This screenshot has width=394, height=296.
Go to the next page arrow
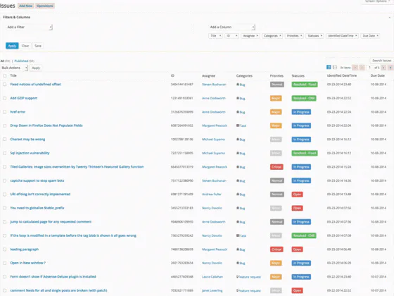[383, 68]
